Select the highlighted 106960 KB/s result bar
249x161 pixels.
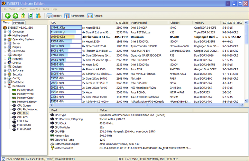[66, 37]
